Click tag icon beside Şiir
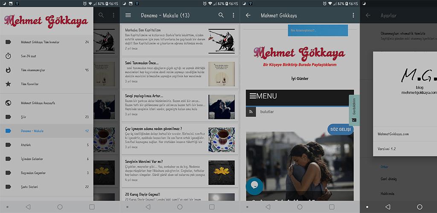437x213 pixels. (x=9, y=117)
